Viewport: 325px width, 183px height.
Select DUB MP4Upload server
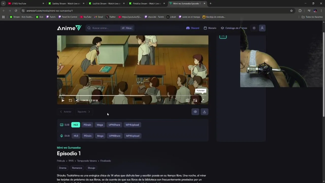click(x=133, y=136)
